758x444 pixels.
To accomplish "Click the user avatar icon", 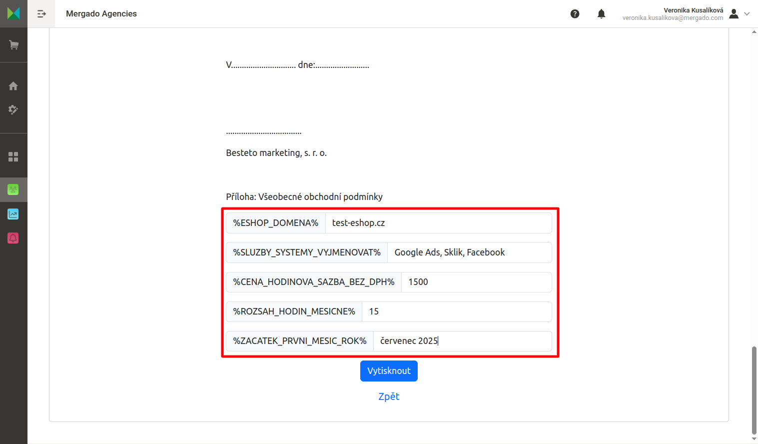I will [x=734, y=14].
